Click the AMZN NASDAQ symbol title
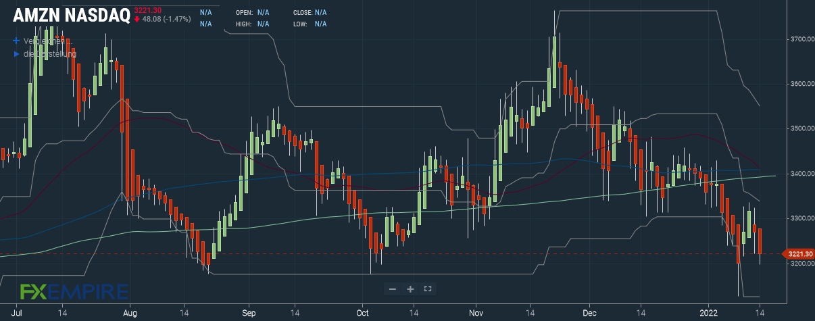This screenshot has width=815, height=321. click(72, 16)
